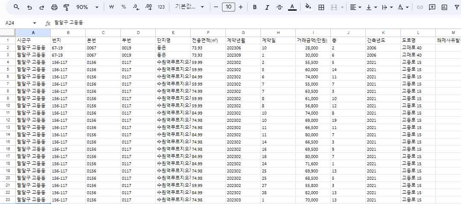
Task: Format as percent
Action: tap(124, 7)
